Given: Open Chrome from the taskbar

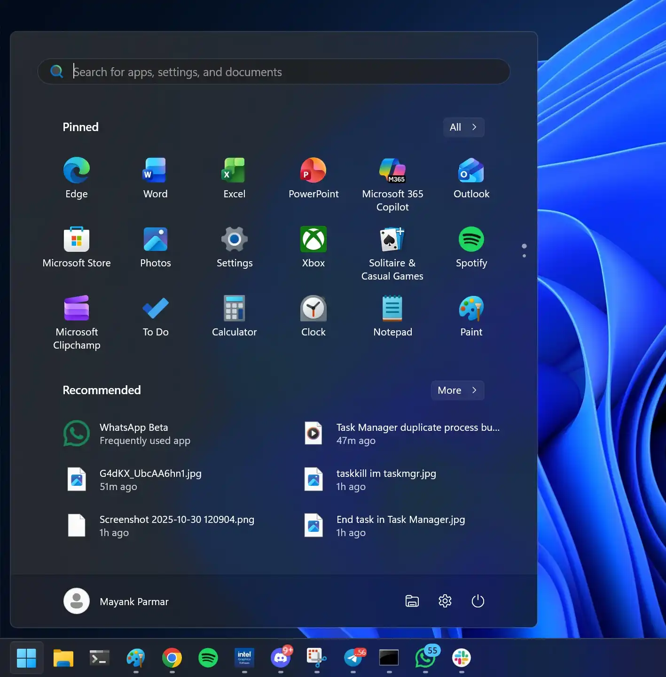Looking at the screenshot, I should tap(172, 658).
